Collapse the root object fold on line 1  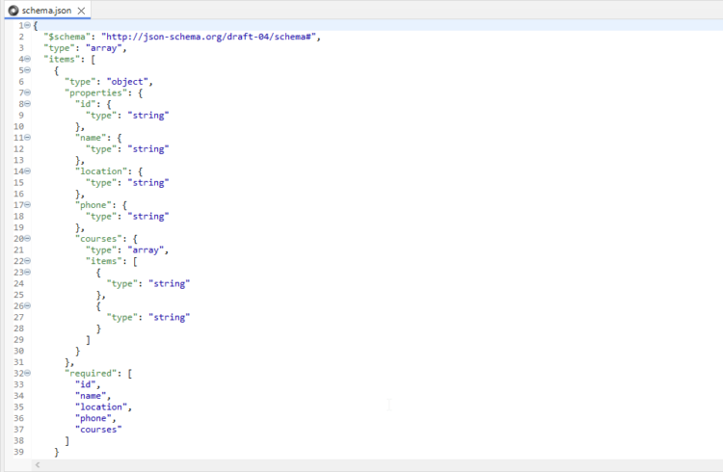tap(27, 25)
